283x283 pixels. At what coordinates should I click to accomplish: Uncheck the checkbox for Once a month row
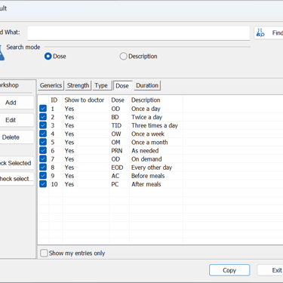pyautogui.click(x=43, y=142)
